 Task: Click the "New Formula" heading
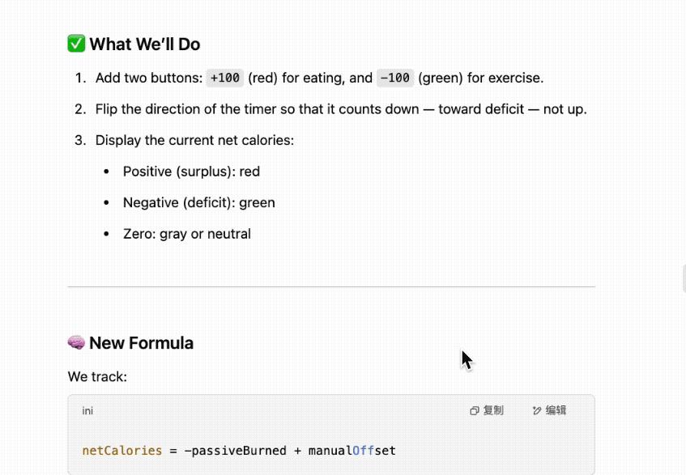tap(141, 343)
